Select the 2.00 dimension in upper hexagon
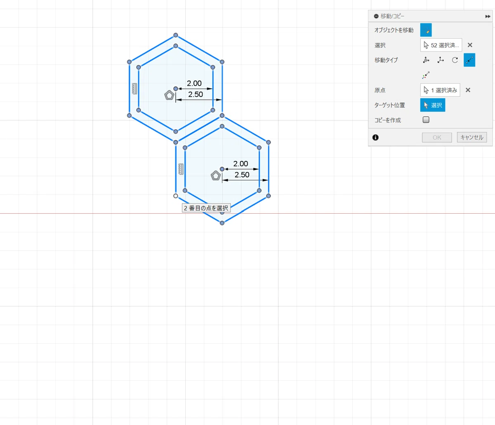 194,83
